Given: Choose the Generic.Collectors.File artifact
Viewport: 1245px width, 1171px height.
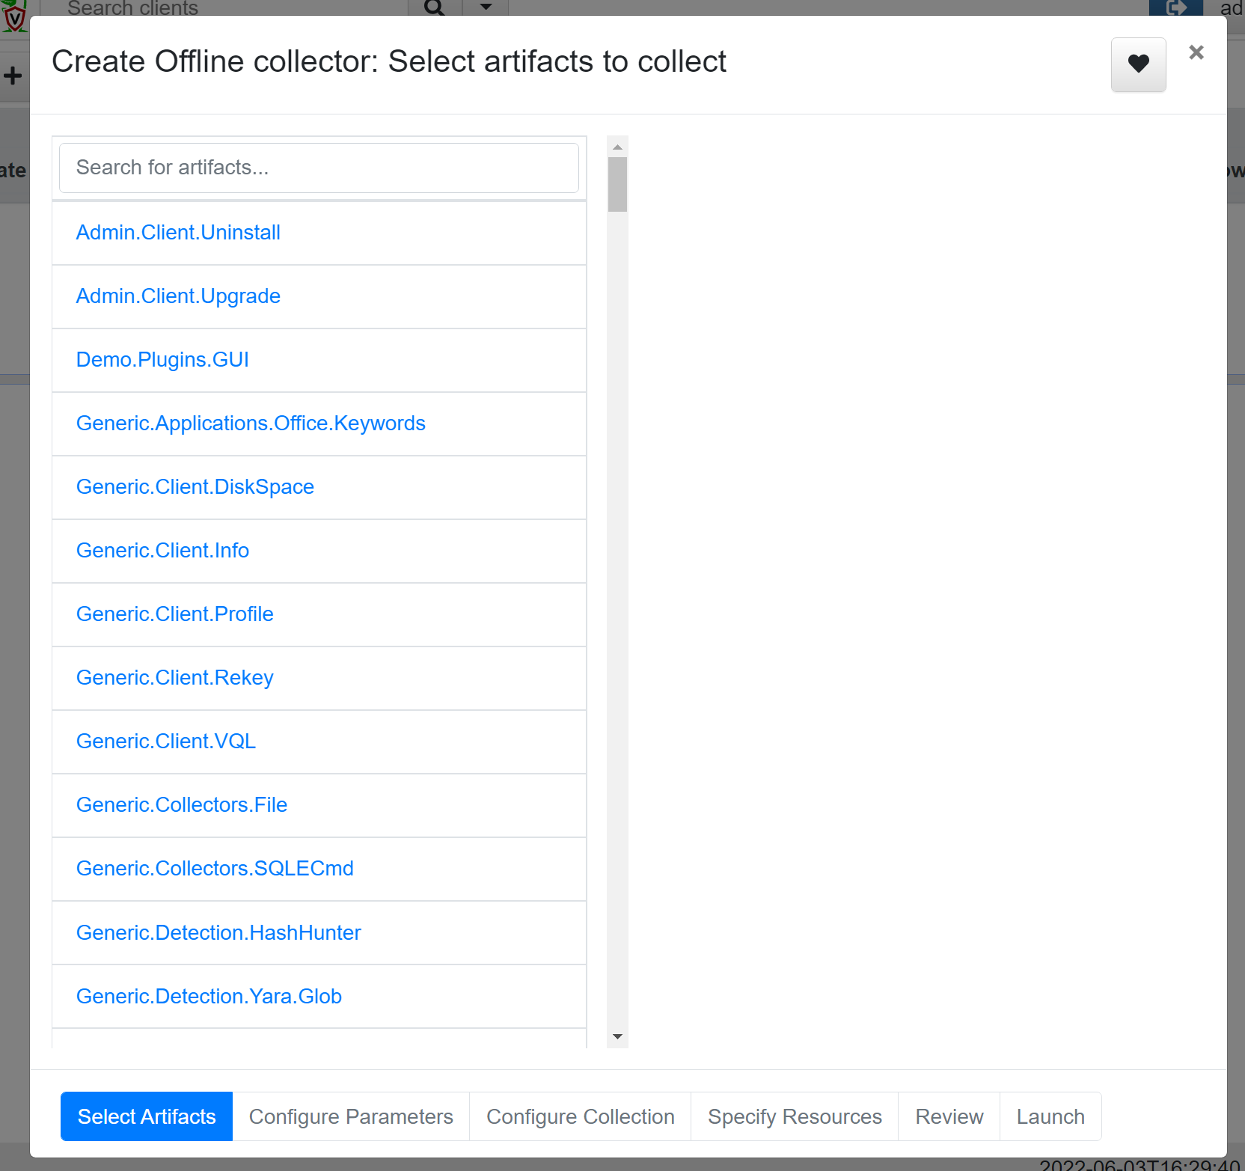Looking at the screenshot, I should coord(319,805).
